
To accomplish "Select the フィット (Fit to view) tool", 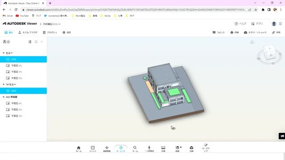I will tap(93, 149).
